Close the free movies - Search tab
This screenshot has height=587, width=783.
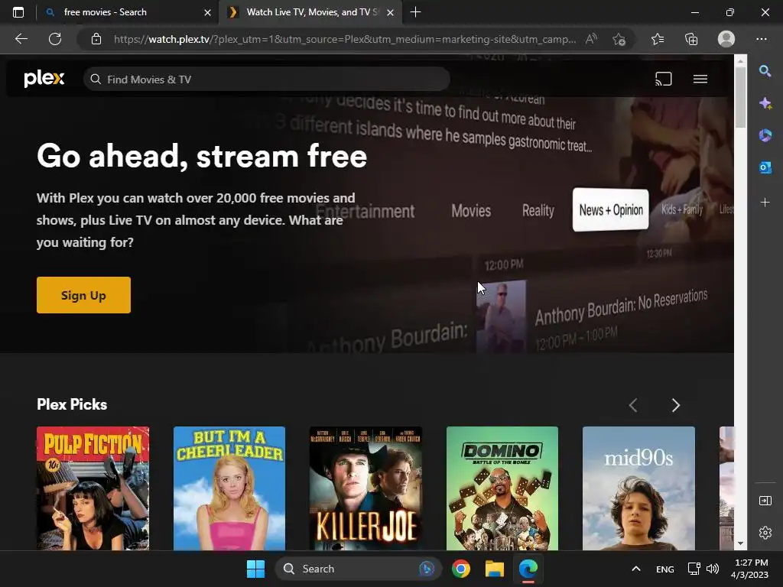pos(207,12)
